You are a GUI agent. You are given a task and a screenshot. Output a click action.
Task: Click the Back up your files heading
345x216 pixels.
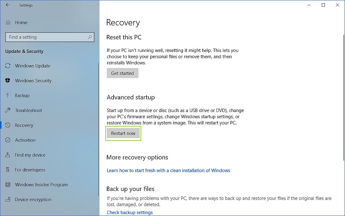[x=130, y=189]
